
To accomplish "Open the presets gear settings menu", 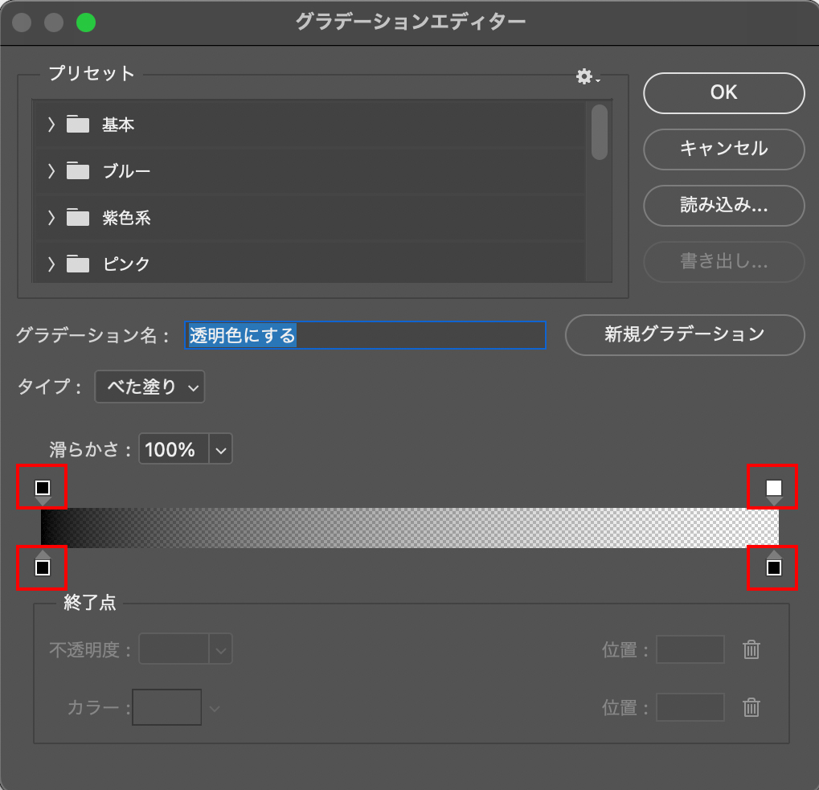I will tap(587, 76).
